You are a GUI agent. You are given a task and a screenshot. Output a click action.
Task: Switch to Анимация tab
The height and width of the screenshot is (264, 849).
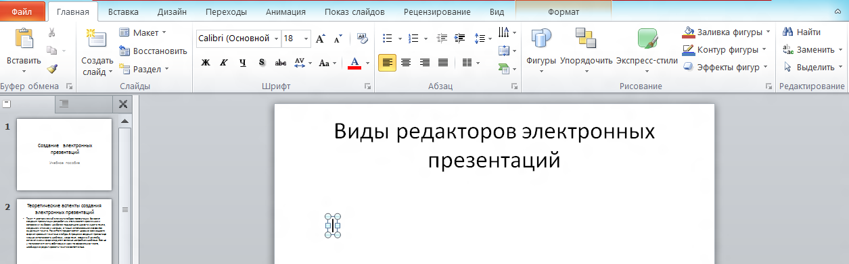pyautogui.click(x=285, y=11)
